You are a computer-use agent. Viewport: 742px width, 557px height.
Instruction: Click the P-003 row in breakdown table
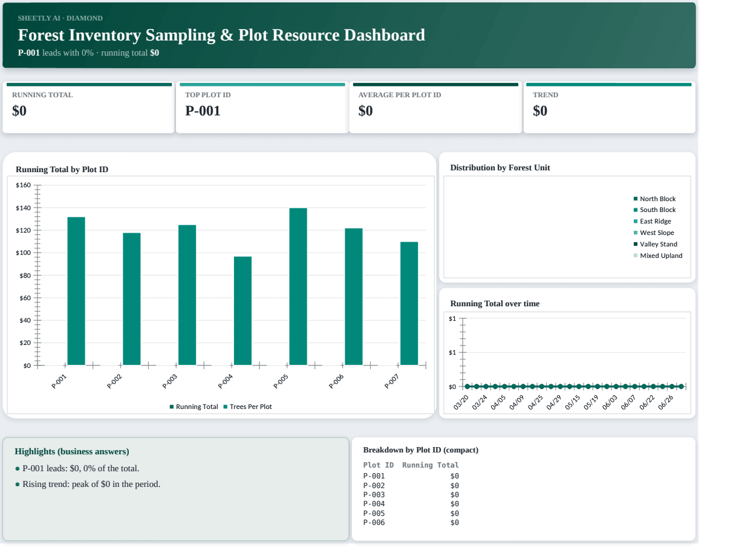411,495
